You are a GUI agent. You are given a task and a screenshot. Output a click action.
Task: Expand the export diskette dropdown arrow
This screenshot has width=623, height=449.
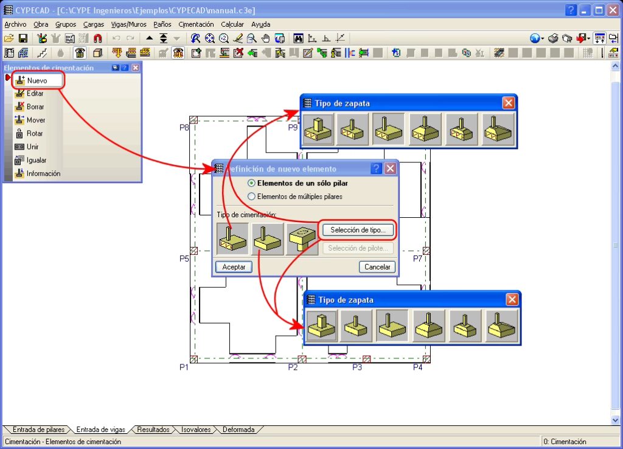tap(589, 39)
